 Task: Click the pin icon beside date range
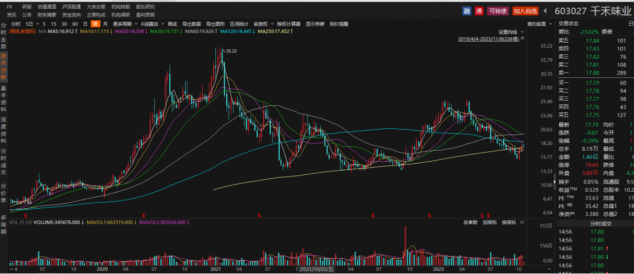click(x=522, y=39)
